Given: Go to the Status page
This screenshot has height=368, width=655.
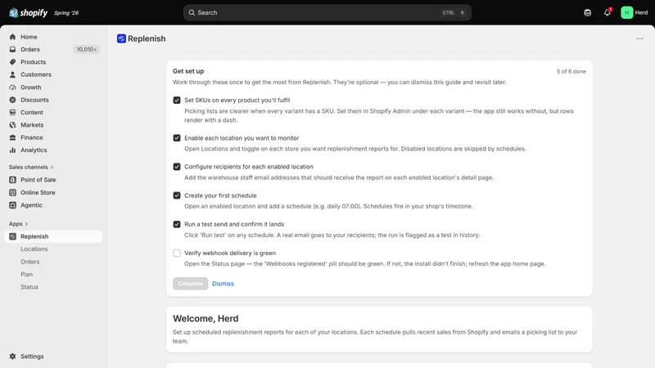Looking at the screenshot, I should pos(29,287).
